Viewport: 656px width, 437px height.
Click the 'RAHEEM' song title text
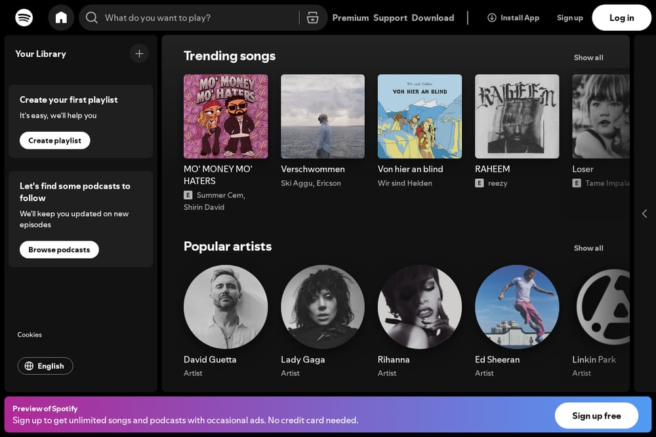tap(493, 169)
